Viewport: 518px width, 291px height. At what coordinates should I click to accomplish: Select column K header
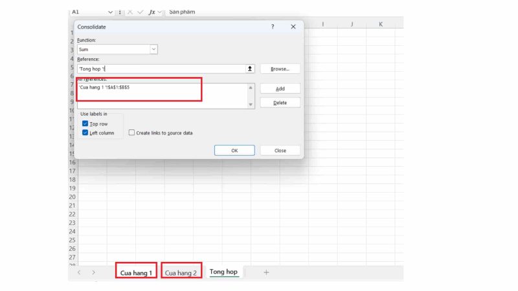click(381, 24)
